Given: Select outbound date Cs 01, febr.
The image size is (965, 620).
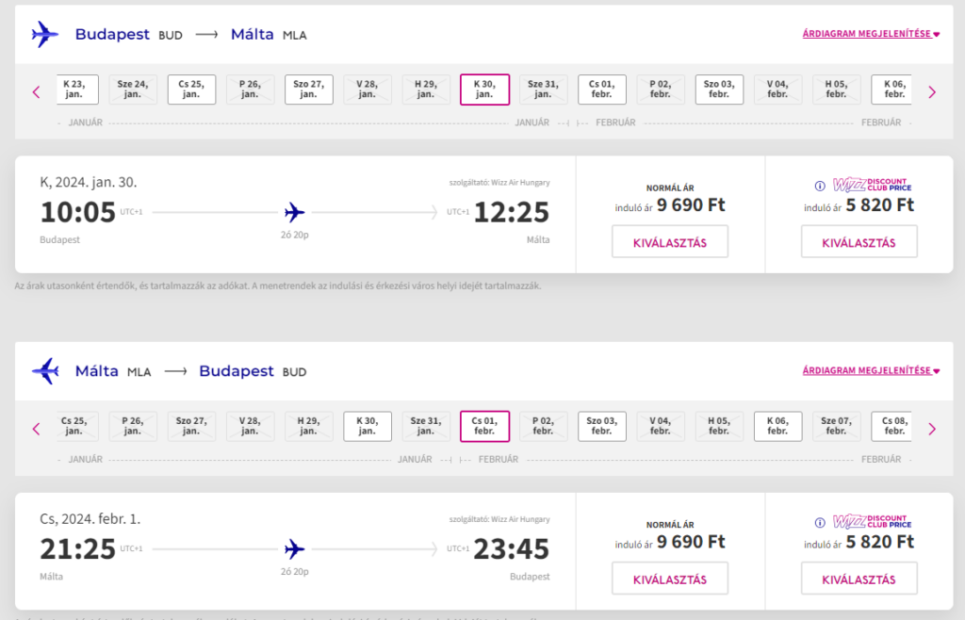Looking at the screenshot, I should tap(602, 90).
